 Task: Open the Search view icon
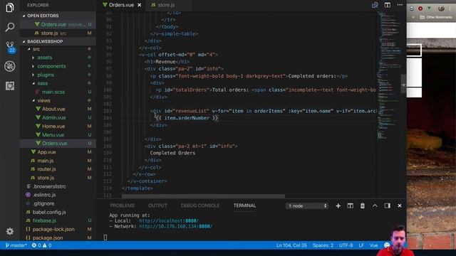tap(9, 27)
